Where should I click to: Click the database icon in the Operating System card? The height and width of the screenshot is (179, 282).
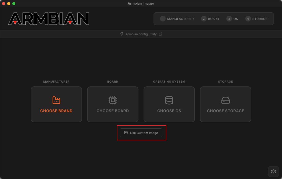[x=169, y=100]
